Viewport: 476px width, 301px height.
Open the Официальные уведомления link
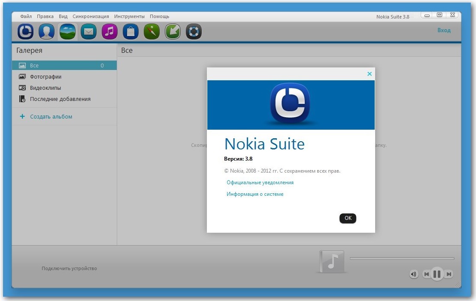260,182
